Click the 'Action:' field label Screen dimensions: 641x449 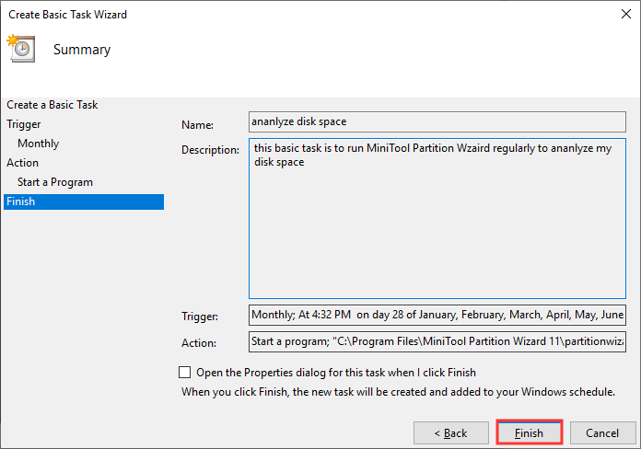(x=199, y=343)
